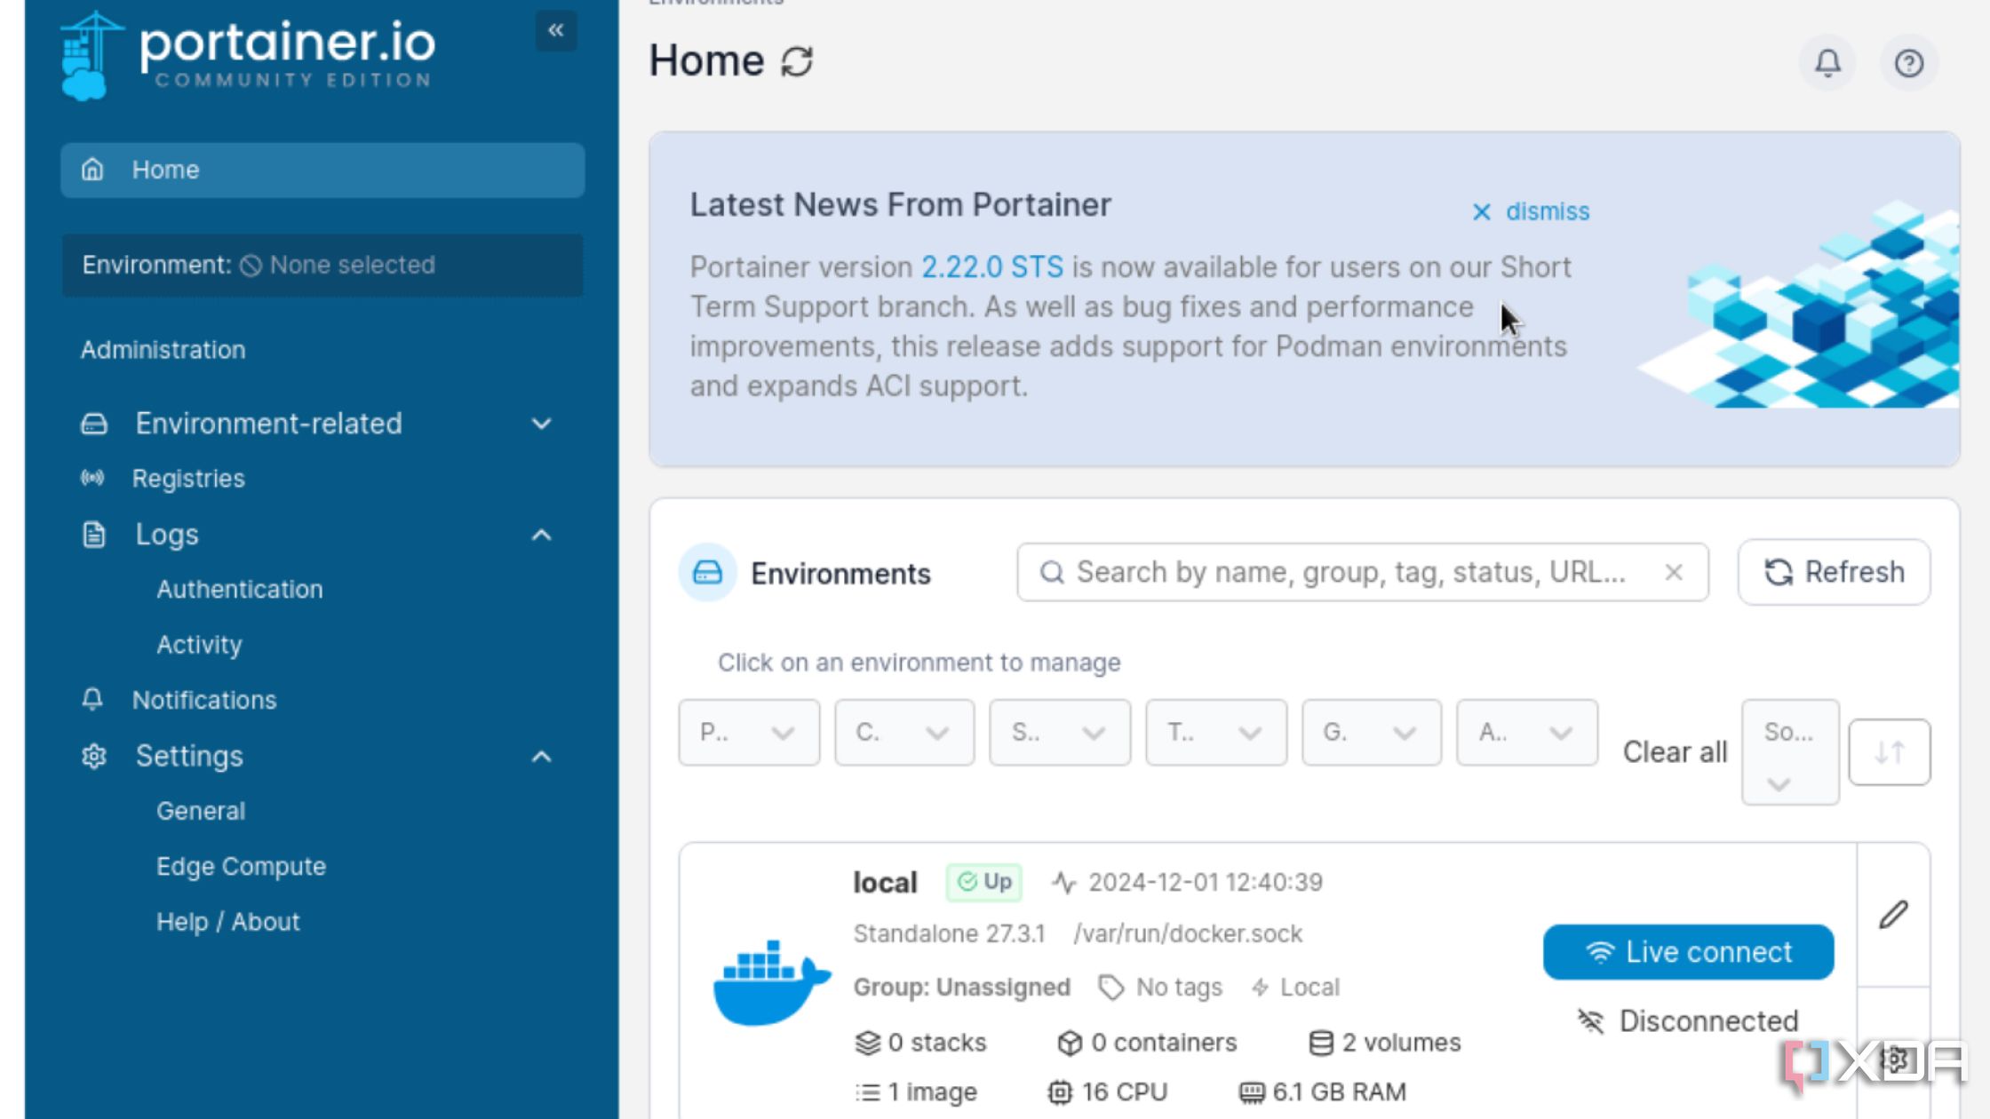This screenshot has width=1990, height=1119.
Task: Dismiss the Latest News banner
Action: click(1530, 211)
